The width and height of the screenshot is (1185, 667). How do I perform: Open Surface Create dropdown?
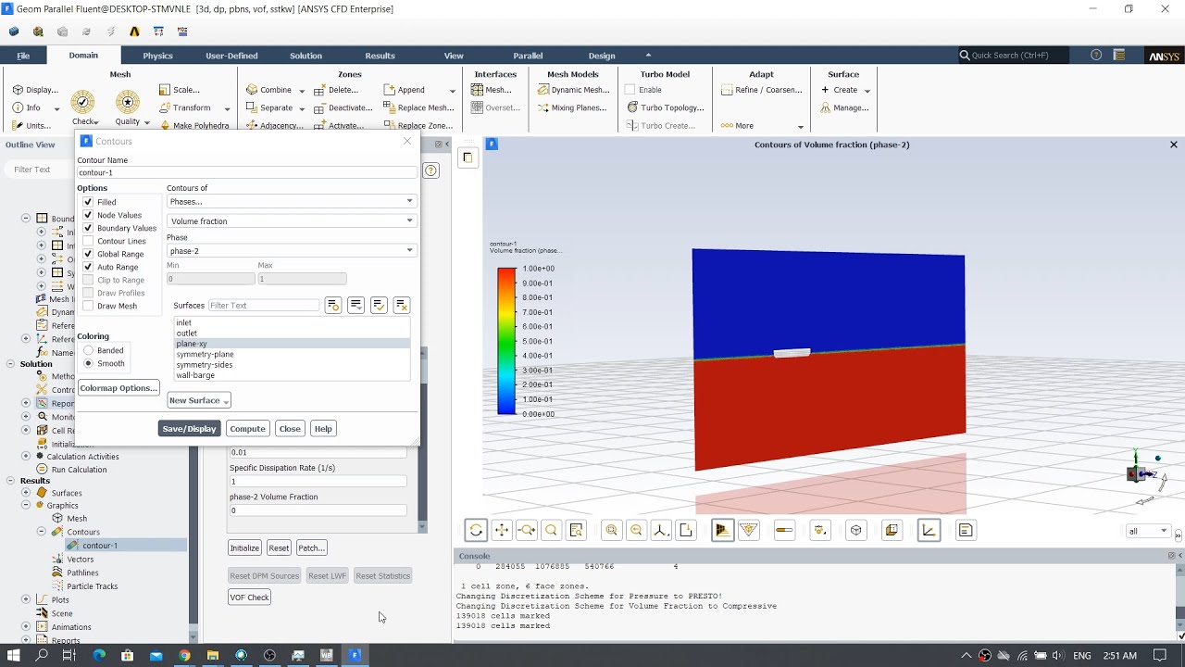867,91
